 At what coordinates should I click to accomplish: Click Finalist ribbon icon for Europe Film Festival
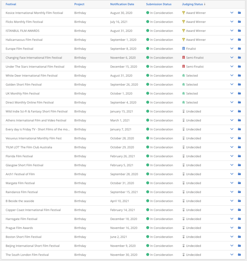click(183, 49)
